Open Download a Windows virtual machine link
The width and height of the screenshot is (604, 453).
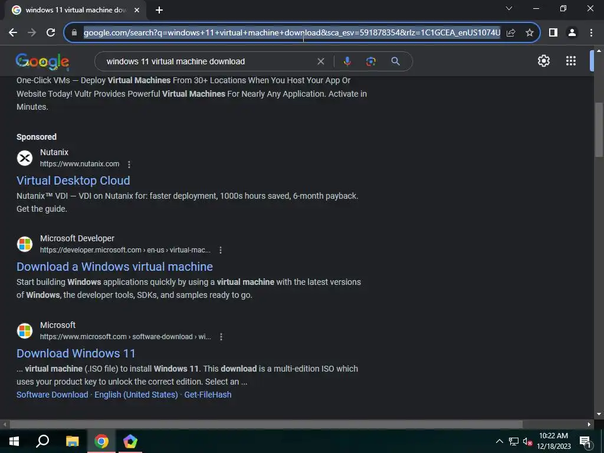pos(115,267)
